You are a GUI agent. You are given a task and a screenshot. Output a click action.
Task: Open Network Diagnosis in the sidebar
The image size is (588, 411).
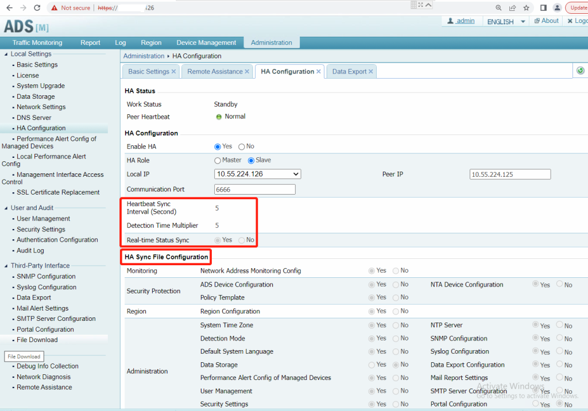tap(44, 377)
